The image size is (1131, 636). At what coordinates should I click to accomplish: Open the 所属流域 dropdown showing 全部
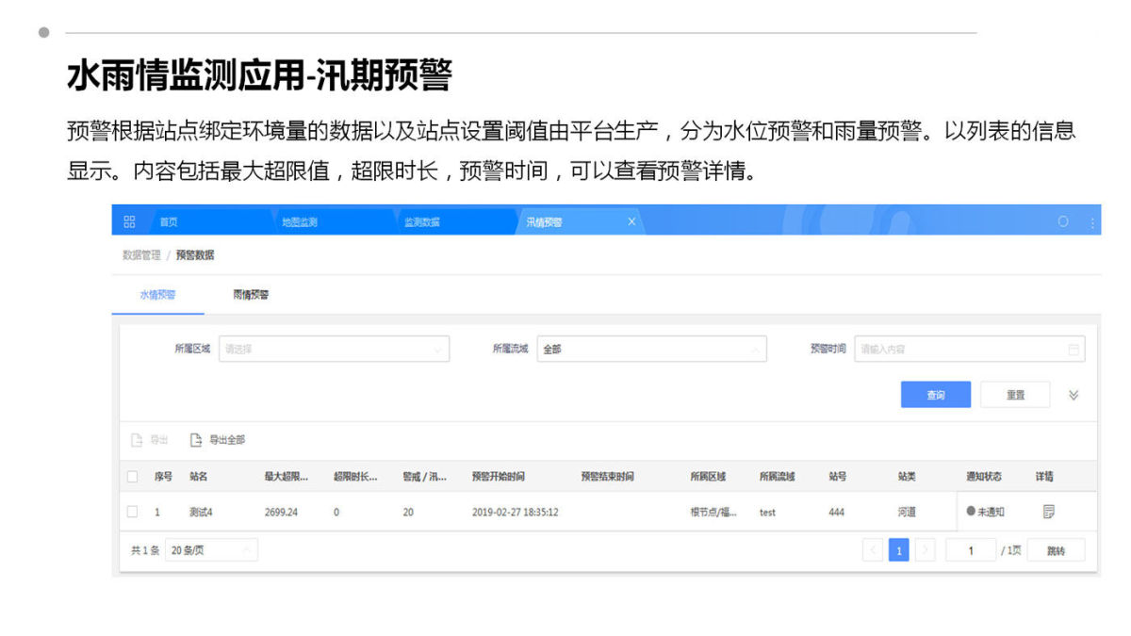[651, 349]
